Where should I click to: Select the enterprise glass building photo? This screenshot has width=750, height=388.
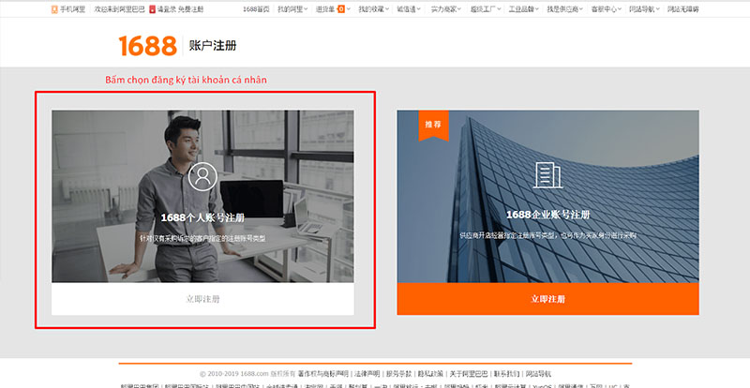tap(548, 196)
